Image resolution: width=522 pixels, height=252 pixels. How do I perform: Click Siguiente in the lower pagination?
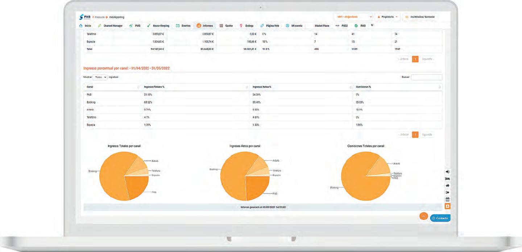click(x=427, y=134)
